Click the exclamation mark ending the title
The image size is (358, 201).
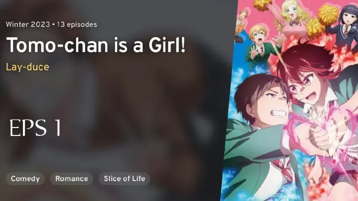pyautogui.click(x=182, y=45)
